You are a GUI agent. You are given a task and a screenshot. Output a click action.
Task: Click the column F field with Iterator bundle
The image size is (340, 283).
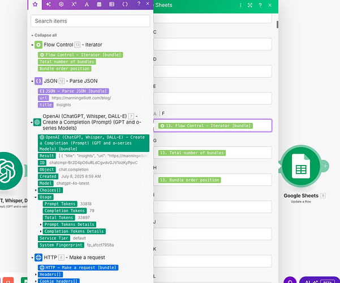click(x=213, y=125)
